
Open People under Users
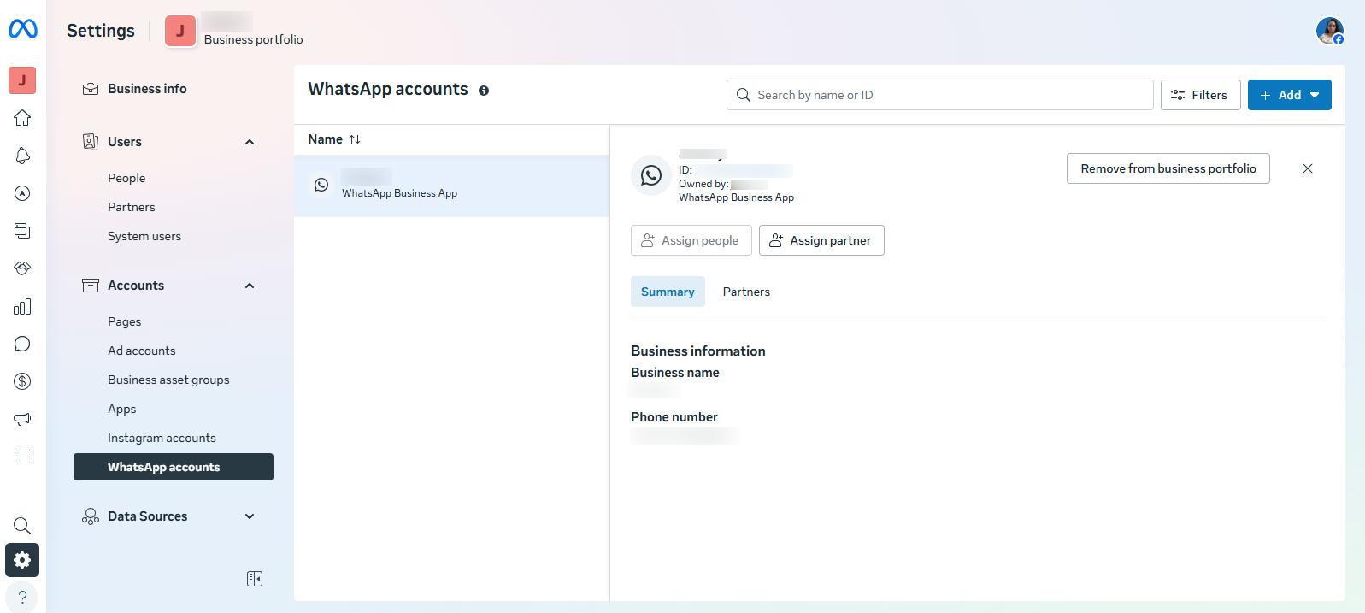126,178
